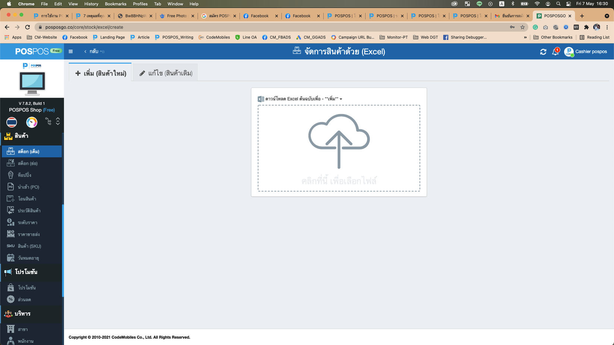This screenshot has height=345, width=614.
Task: Open the Cashier pospos profile avatar
Action: [x=569, y=52]
